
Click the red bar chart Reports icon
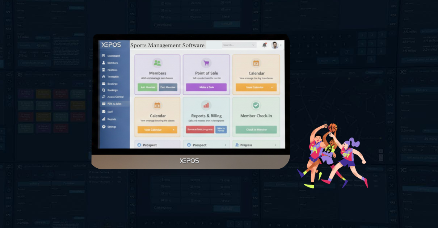[206, 105]
